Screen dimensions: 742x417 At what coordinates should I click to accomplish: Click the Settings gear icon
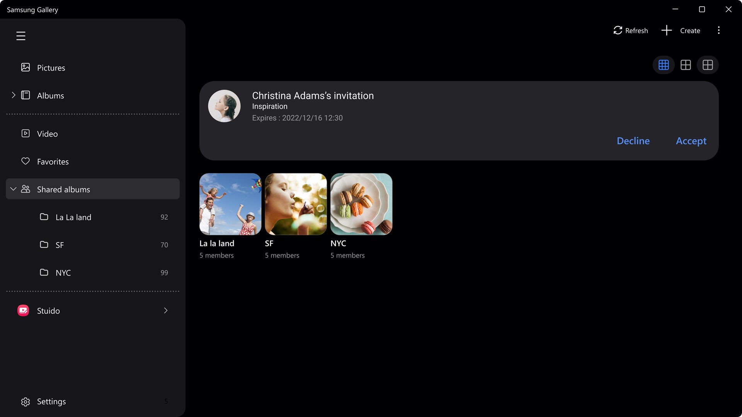click(x=26, y=402)
